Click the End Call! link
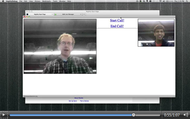190x119 pixels. point(117,26)
